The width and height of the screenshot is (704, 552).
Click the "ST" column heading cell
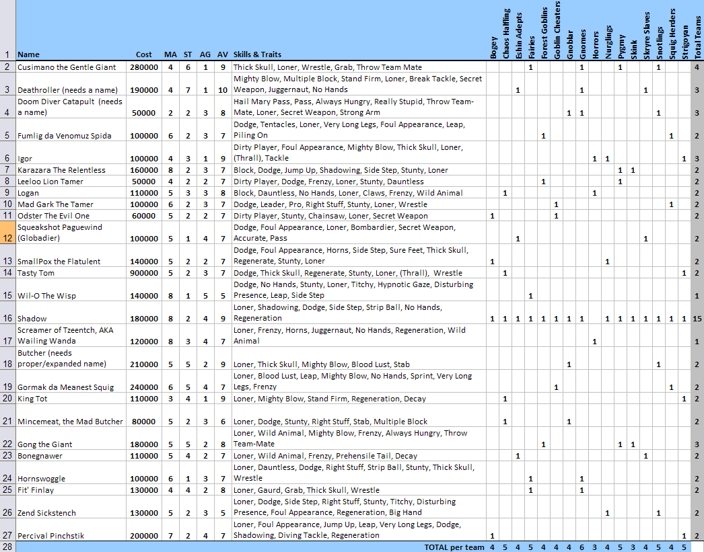point(188,30)
